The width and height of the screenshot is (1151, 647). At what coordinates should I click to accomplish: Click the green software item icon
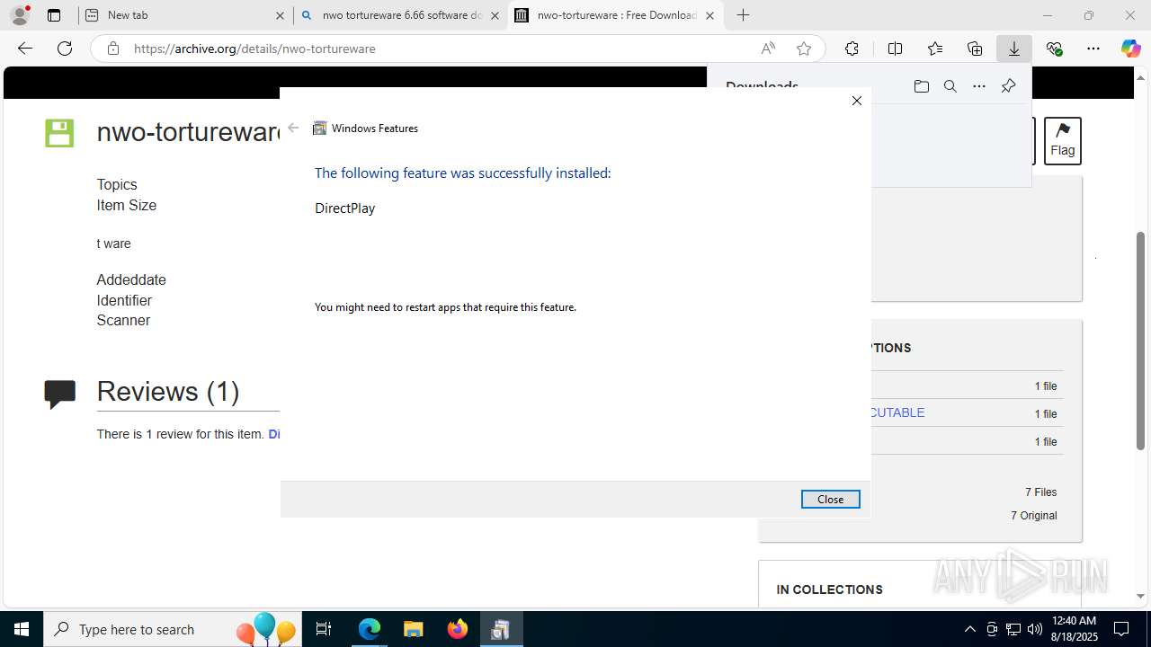pyautogui.click(x=59, y=133)
